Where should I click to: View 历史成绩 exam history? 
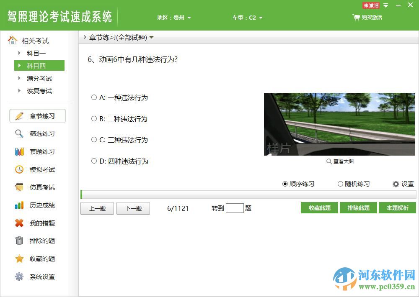point(37,205)
